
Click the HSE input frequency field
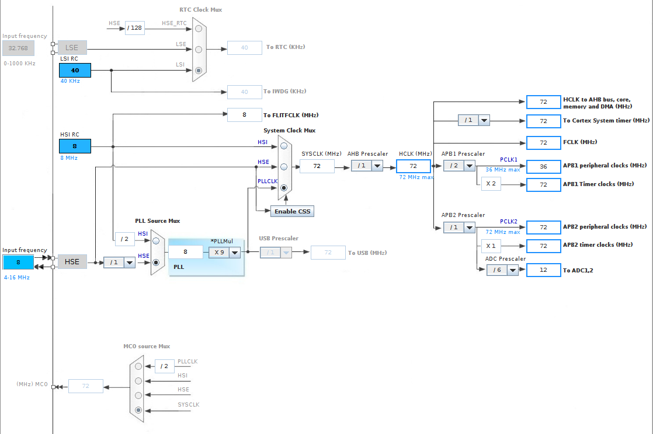[18, 262]
